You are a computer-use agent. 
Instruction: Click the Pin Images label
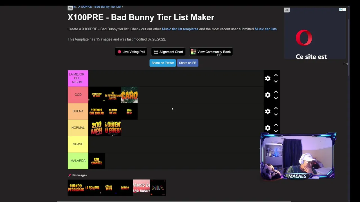[79, 175]
